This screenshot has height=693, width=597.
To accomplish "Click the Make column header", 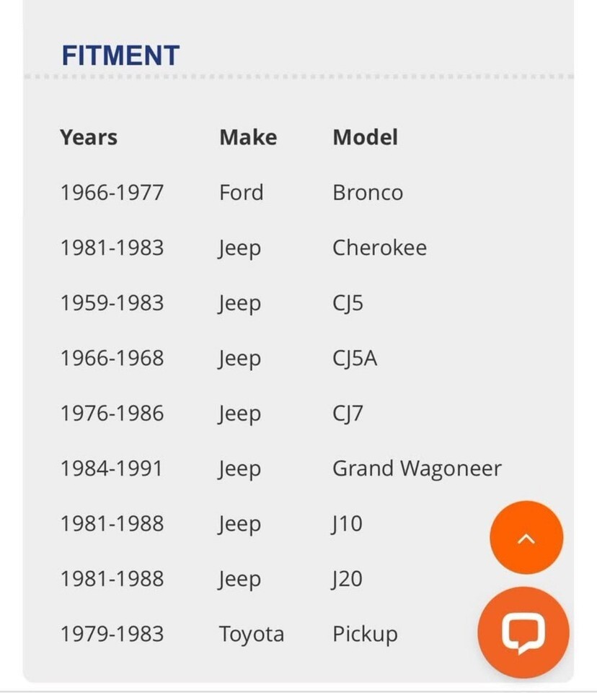I will (248, 137).
